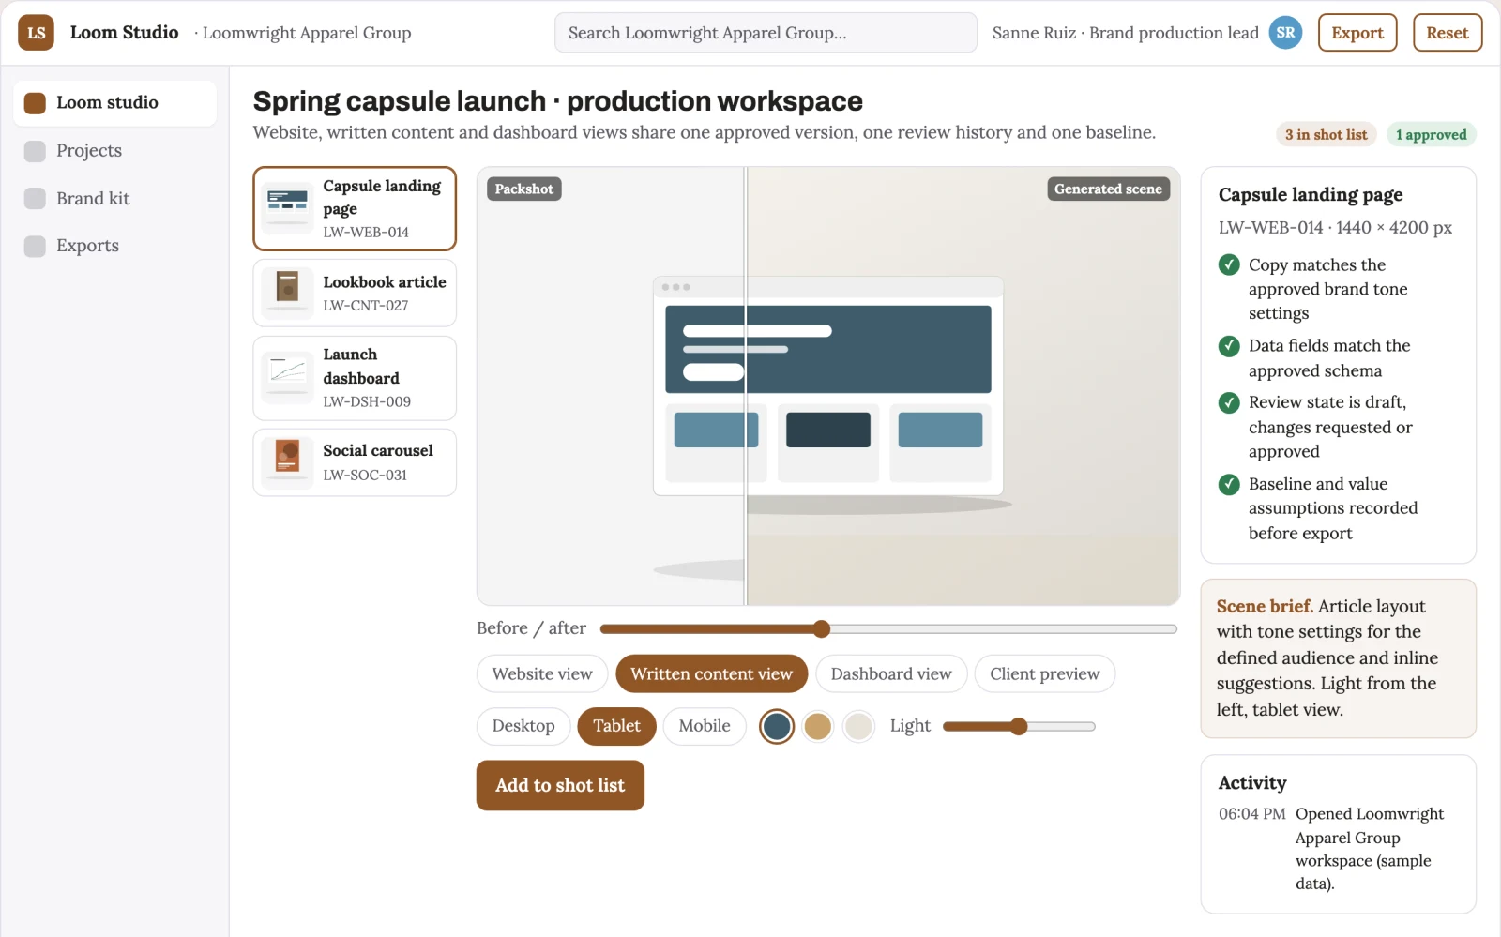The height and width of the screenshot is (937, 1501).
Task: Open the SR user avatar
Action: tap(1285, 33)
